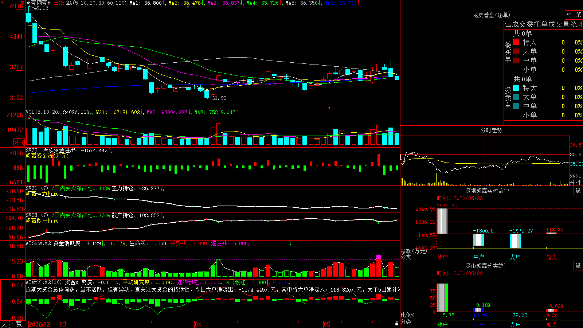Click the cyan 特大 sell-order color swatch
This screenshot has width=583, height=328.
tap(516, 88)
